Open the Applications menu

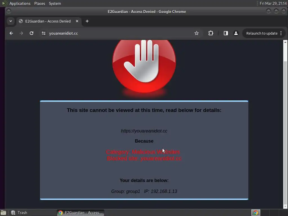tap(20, 3)
